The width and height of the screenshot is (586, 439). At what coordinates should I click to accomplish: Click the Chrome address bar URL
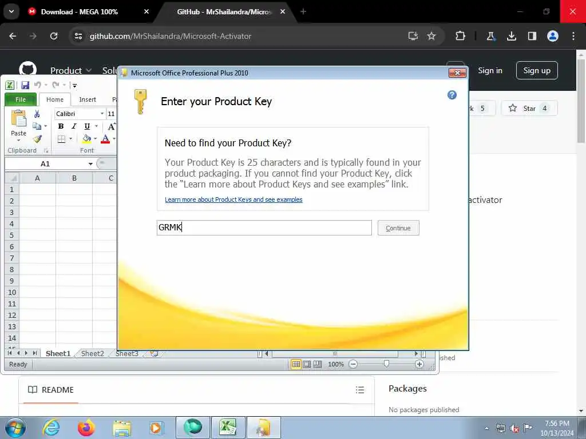tap(170, 36)
